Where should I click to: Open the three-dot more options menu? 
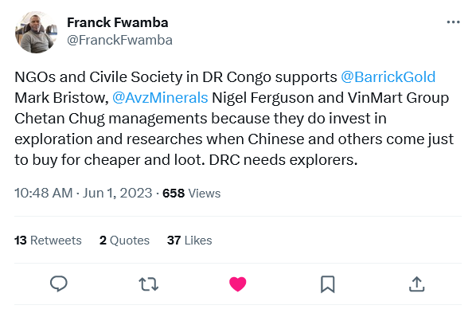click(x=453, y=22)
